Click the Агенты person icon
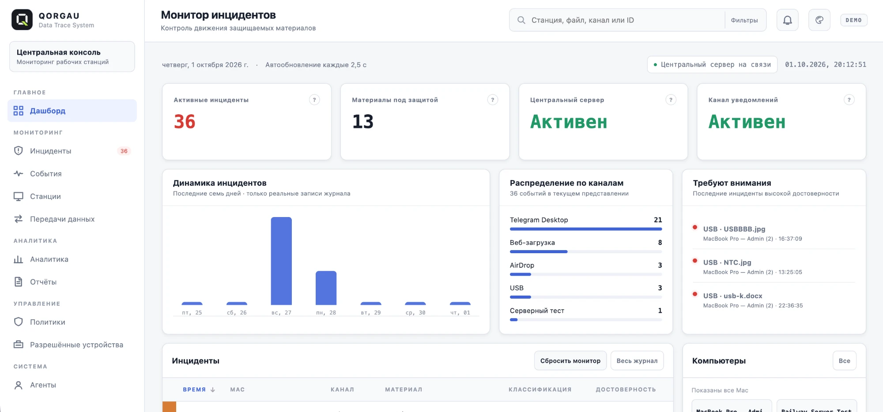883x412 pixels. coord(18,385)
